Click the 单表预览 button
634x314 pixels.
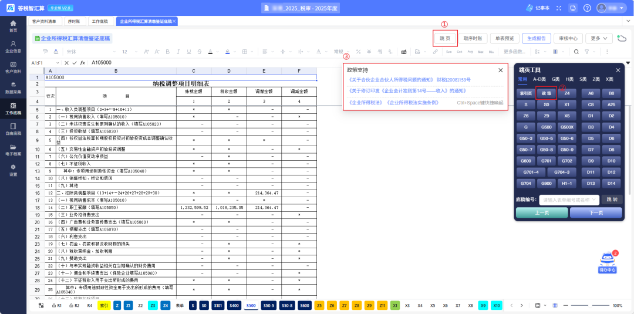pyautogui.click(x=505, y=38)
